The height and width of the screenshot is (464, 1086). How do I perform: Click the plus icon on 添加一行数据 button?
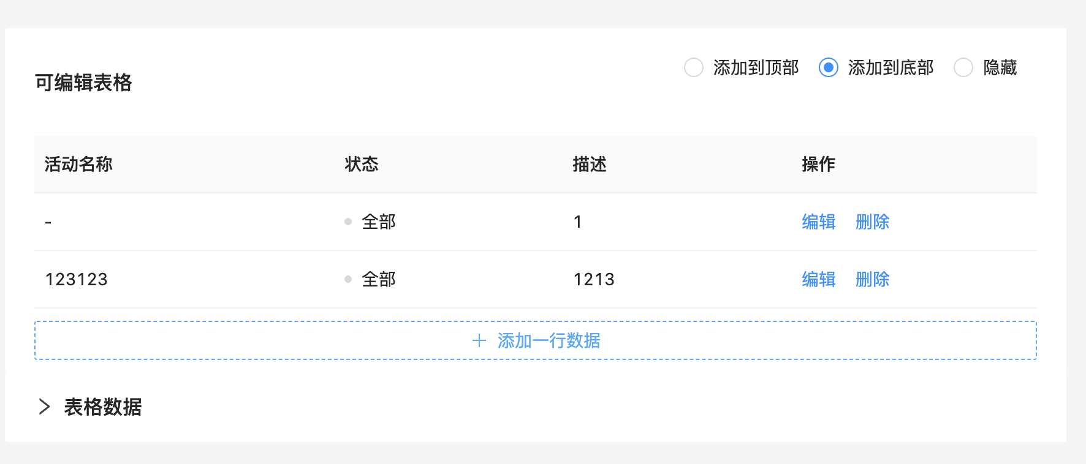coord(478,340)
